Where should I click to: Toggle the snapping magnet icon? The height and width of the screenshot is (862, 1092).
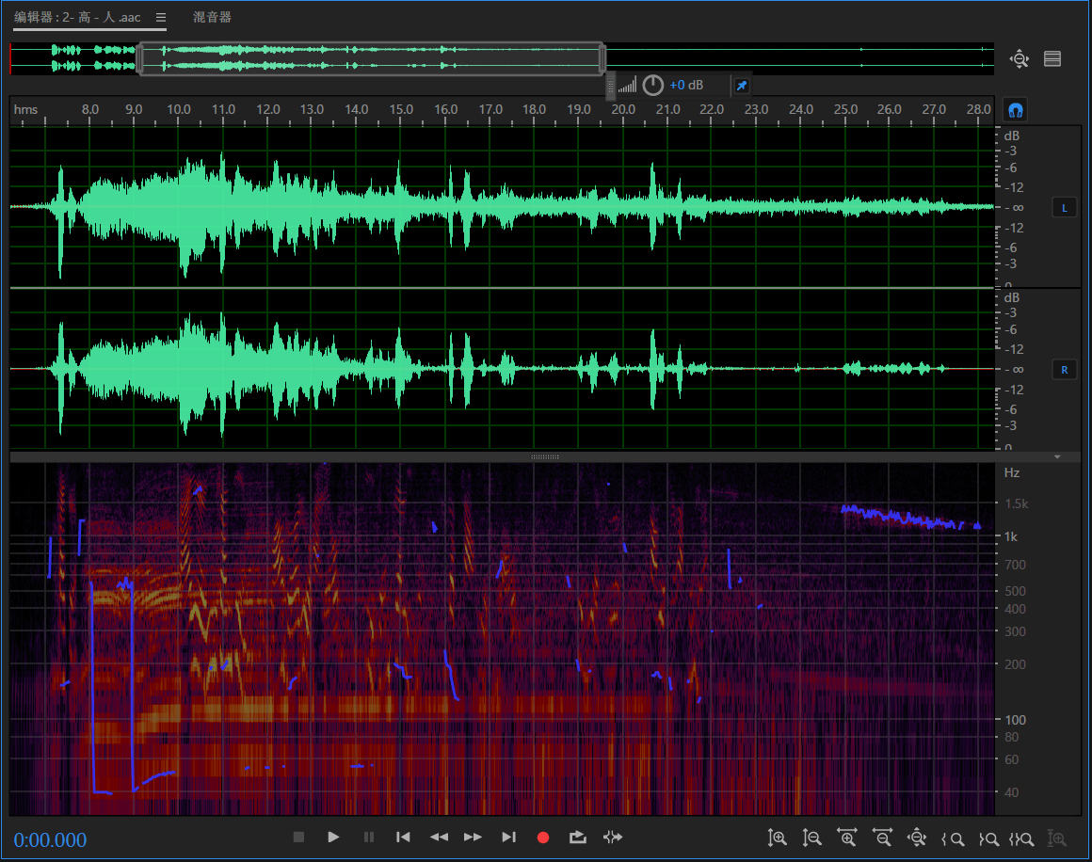(1016, 110)
